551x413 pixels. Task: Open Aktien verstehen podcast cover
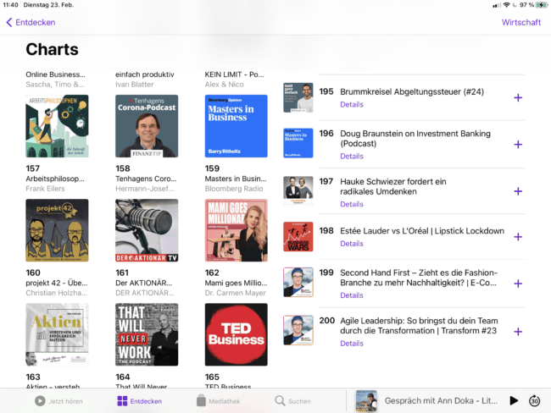[57, 334]
